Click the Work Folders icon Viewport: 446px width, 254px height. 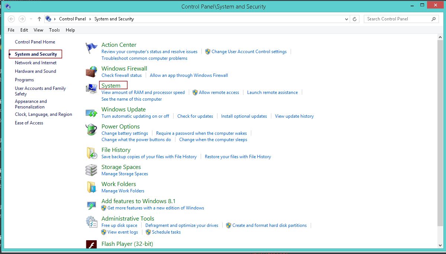click(91, 187)
